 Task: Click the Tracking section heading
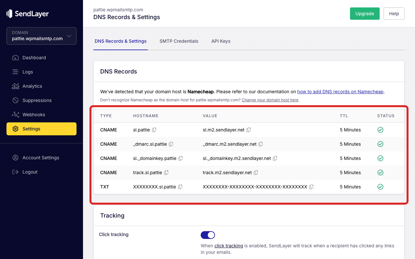coord(112,215)
